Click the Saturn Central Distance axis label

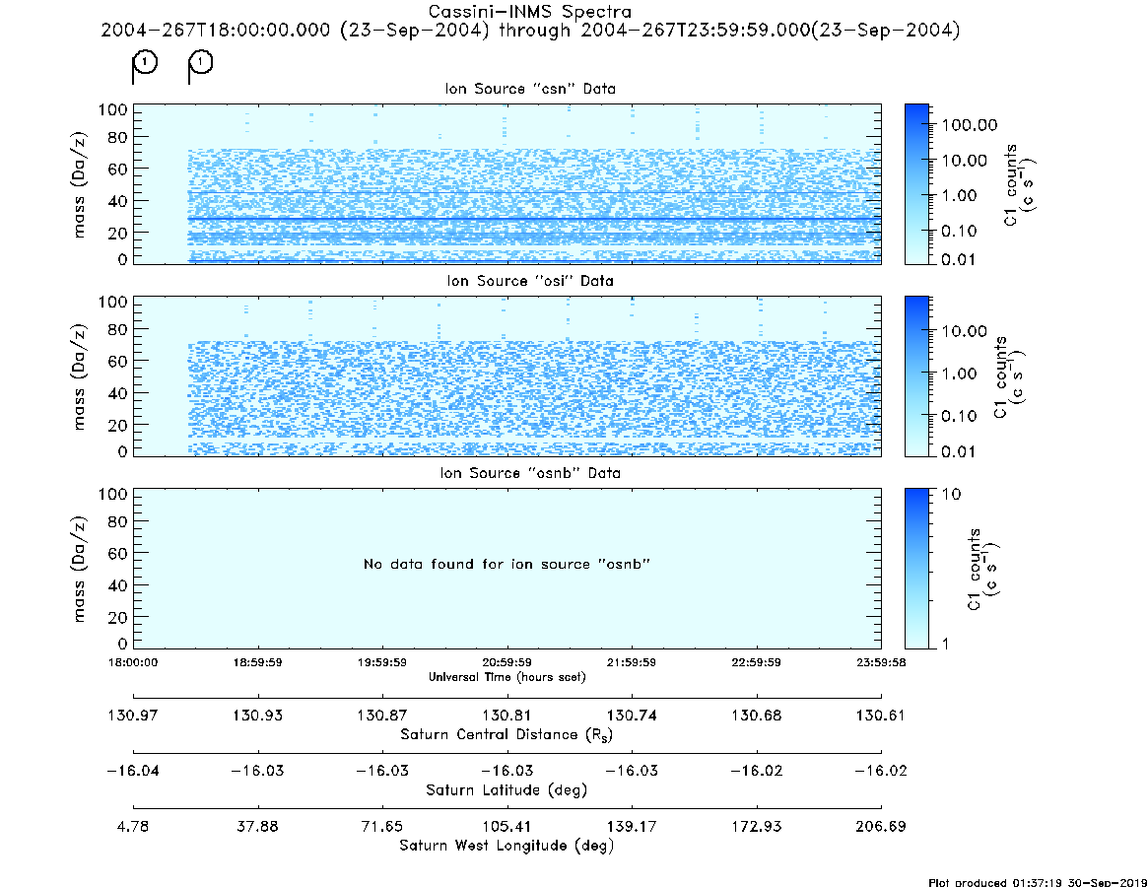[x=506, y=734]
